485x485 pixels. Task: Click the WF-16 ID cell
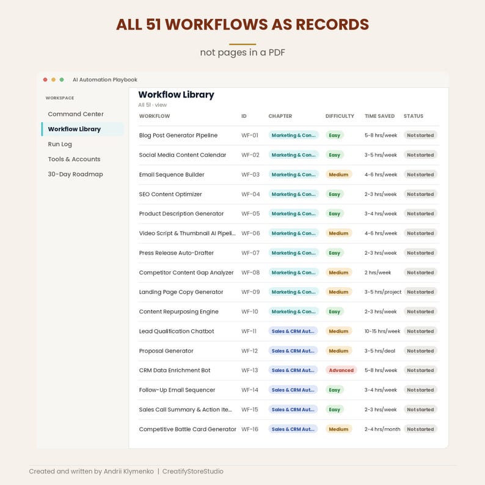(x=250, y=429)
